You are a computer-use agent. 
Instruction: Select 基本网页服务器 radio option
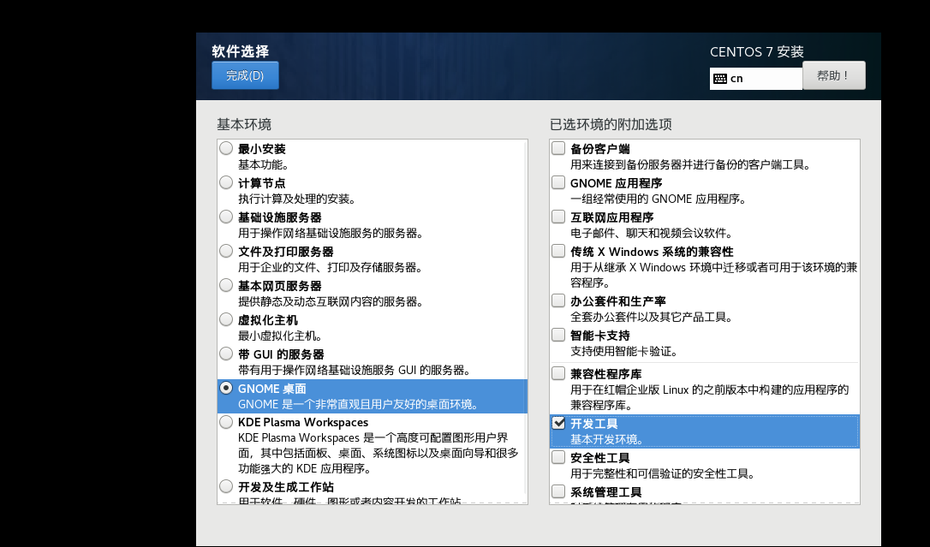226,286
